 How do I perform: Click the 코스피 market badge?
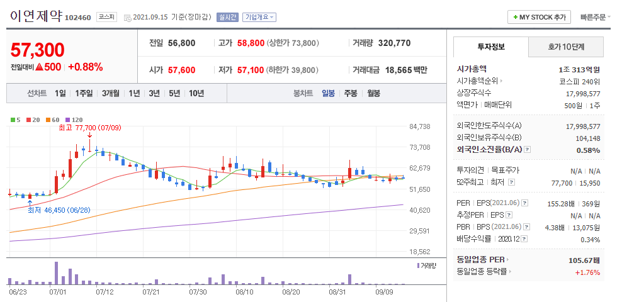point(106,18)
